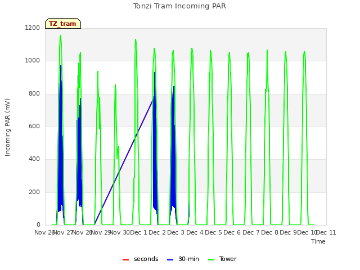Click the Incoming PAR (mV) axis title
The height and width of the screenshot is (270, 360).
click(7, 128)
